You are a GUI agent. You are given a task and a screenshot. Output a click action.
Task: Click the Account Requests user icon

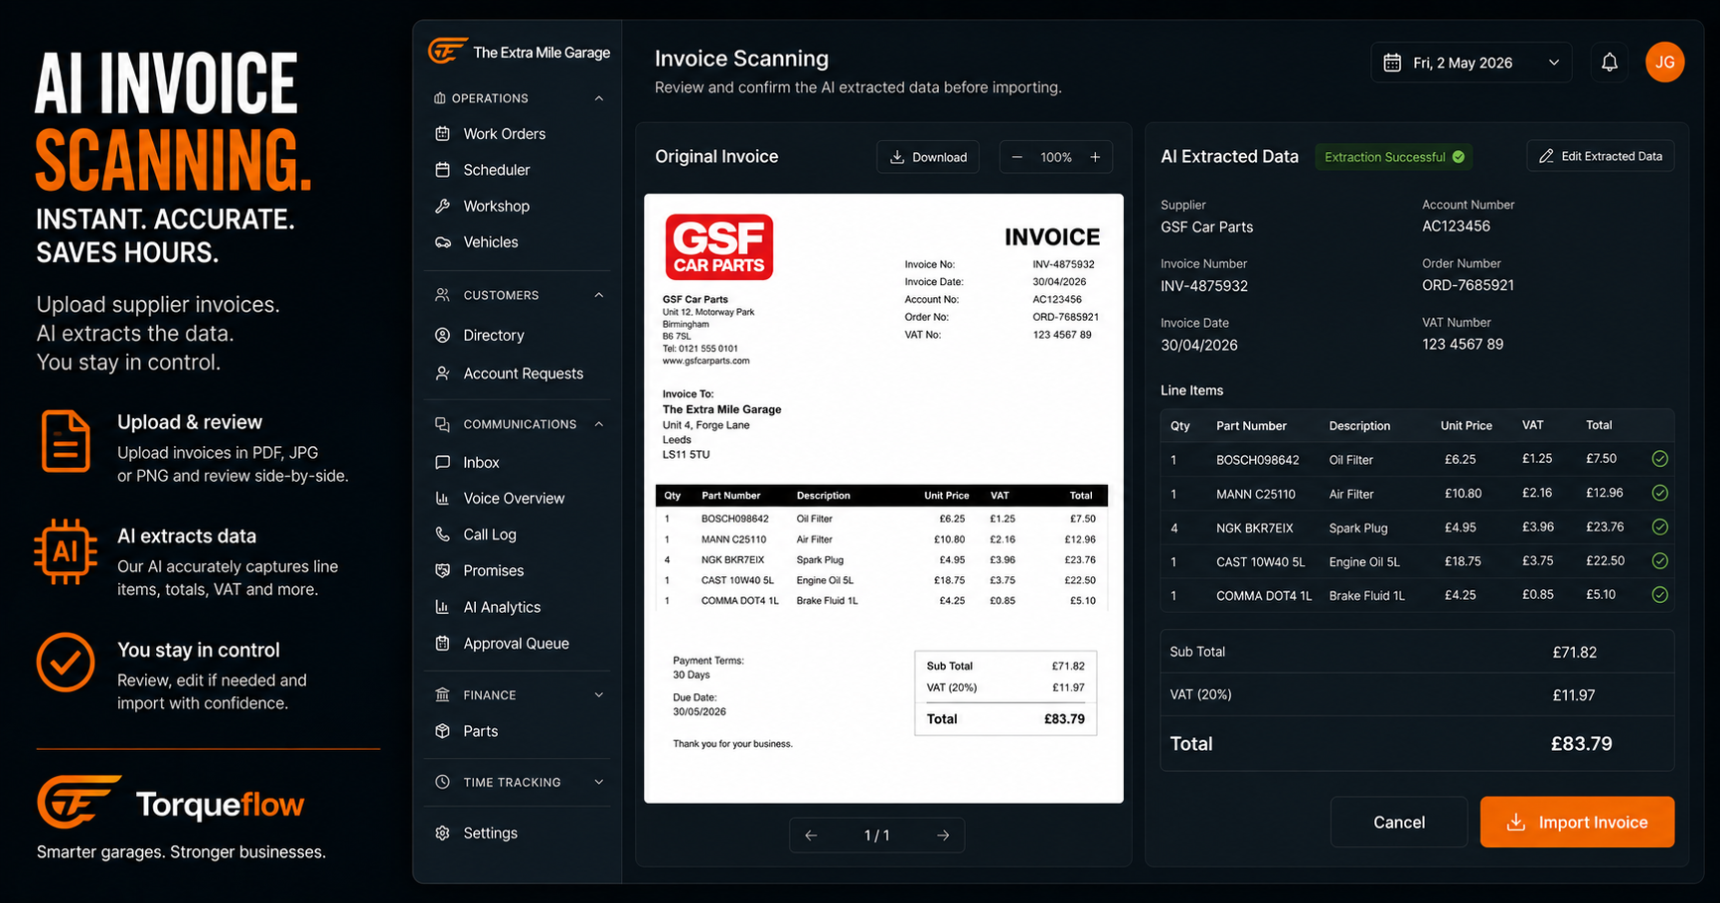click(442, 374)
